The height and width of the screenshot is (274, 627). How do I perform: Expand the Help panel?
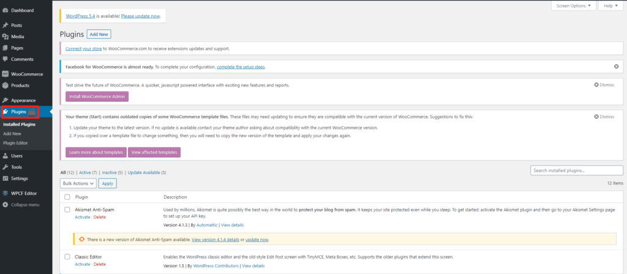point(610,6)
